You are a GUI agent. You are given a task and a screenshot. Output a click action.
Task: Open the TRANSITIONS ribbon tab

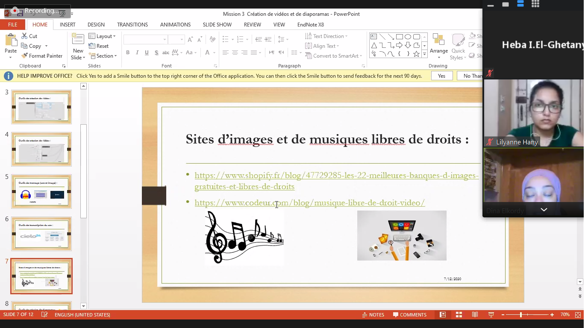132,25
